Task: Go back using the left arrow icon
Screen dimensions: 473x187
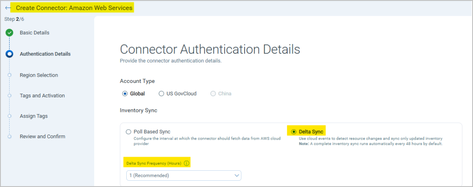Action: tap(8, 8)
